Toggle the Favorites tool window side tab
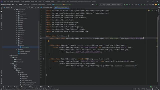160x90 pixels. (x=1, y=81)
